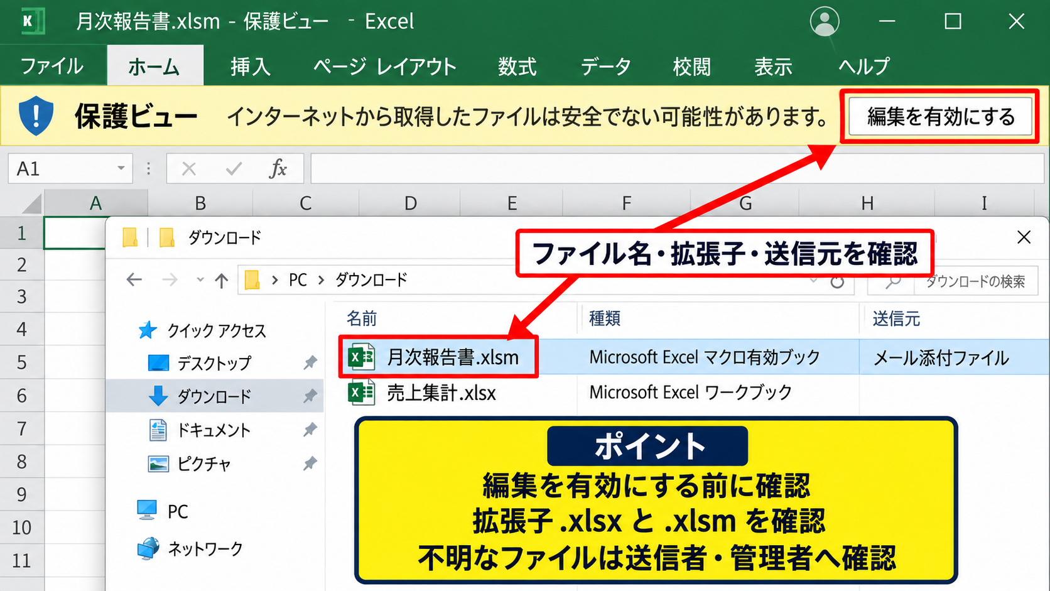
Task: Select PC in the navigation pane
Action: 163,511
